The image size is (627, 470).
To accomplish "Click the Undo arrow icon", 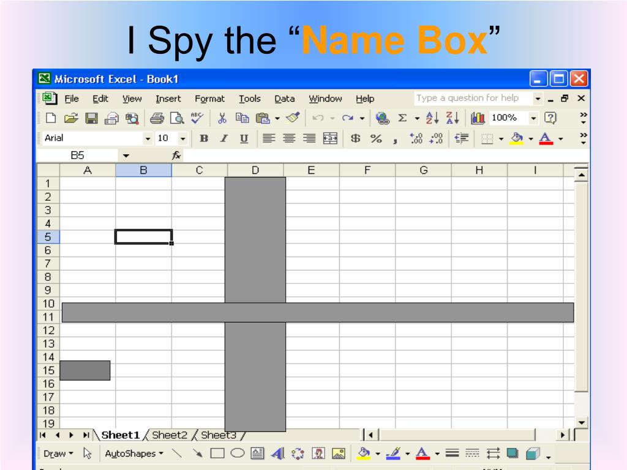I will [318, 118].
